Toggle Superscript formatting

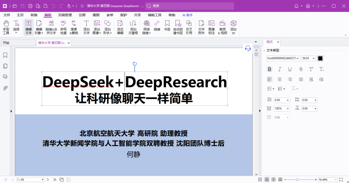[311, 69]
